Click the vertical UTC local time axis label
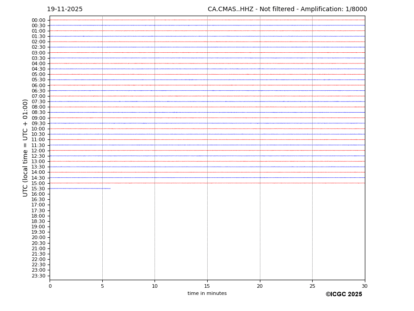This screenshot has height=311, width=414. pyautogui.click(x=25, y=147)
